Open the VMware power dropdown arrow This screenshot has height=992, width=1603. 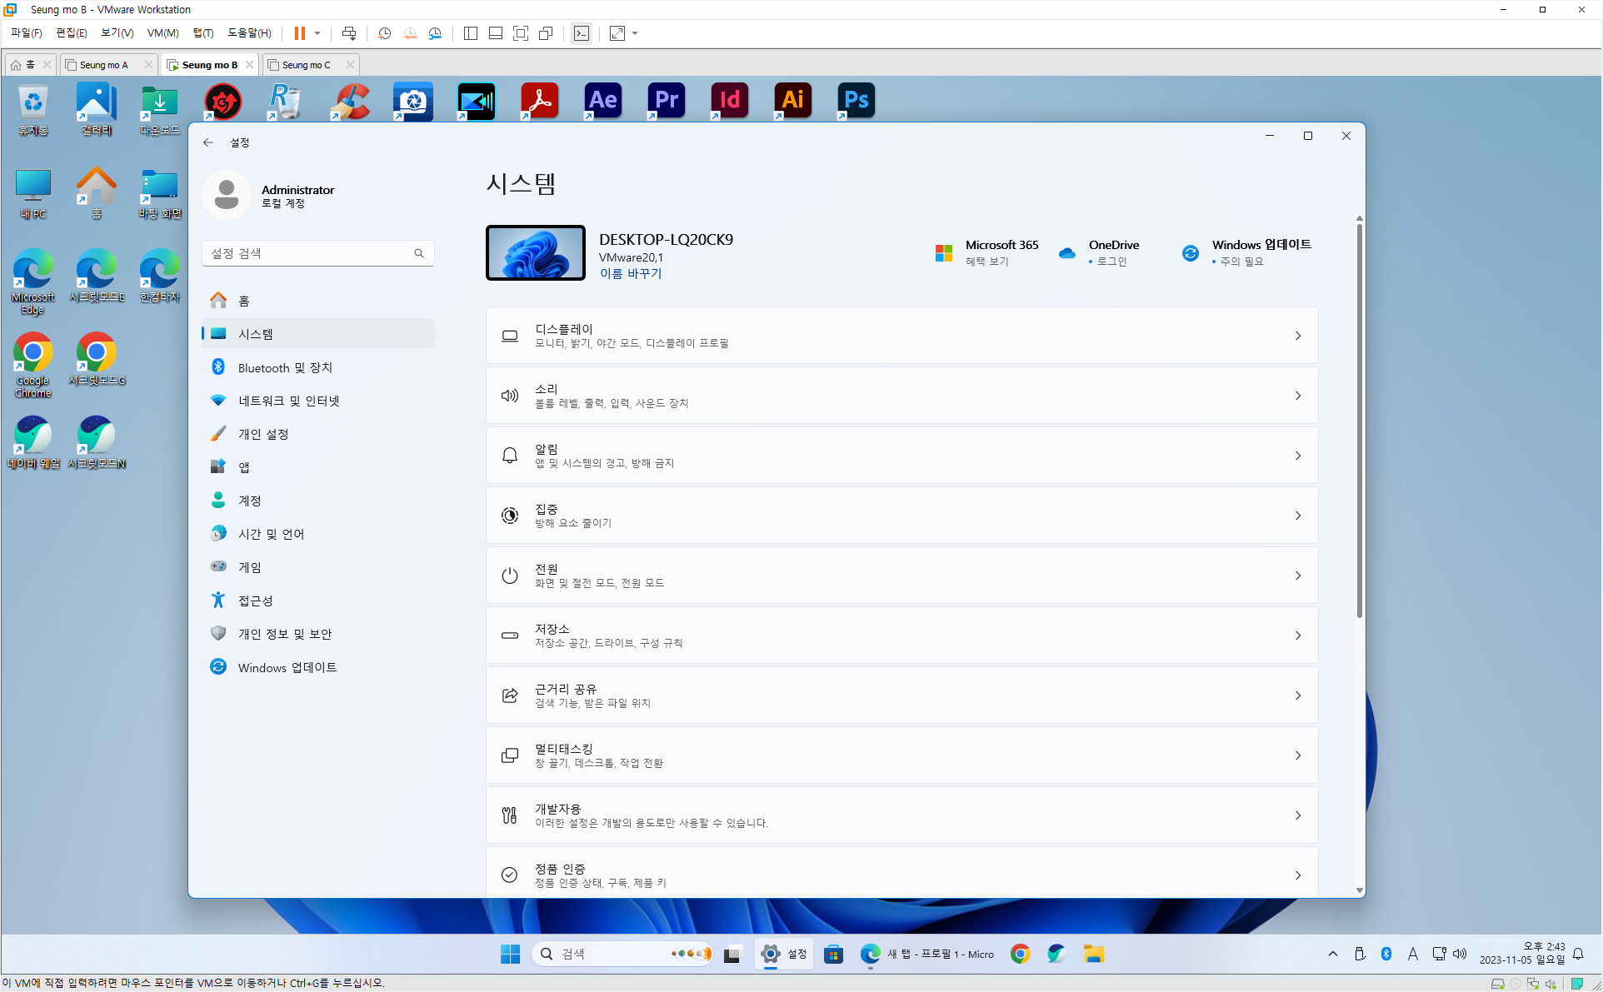[317, 33]
